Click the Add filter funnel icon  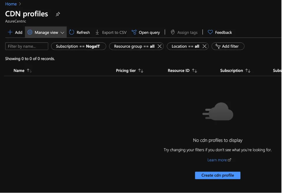(x=218, y=46)
